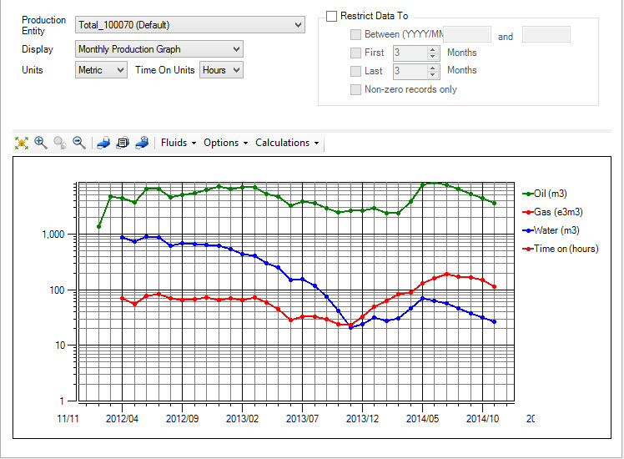
Task: Check the First months checkbox
Action: pyautogui.click(x=356, y=53)
